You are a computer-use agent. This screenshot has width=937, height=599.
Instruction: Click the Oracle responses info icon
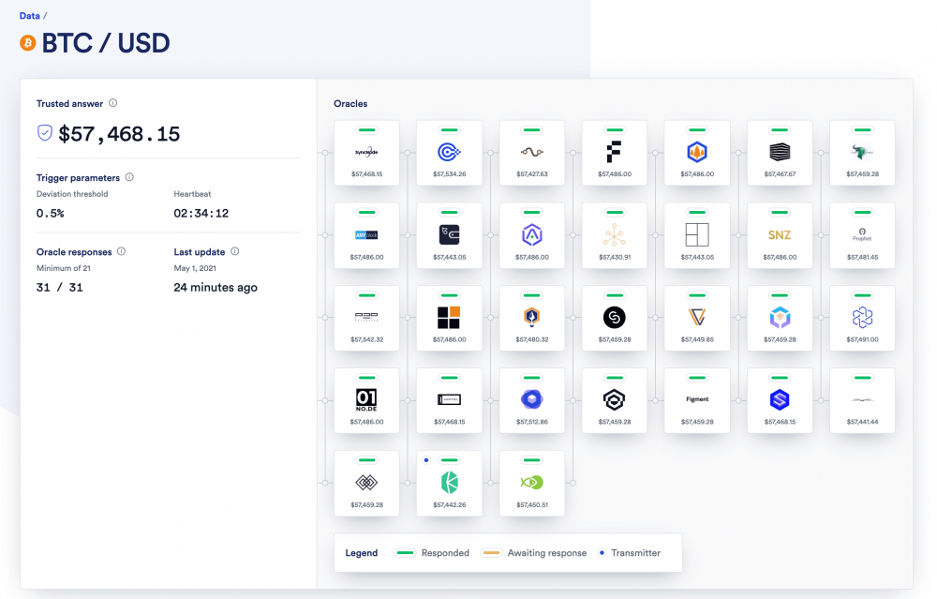(119, 251)
